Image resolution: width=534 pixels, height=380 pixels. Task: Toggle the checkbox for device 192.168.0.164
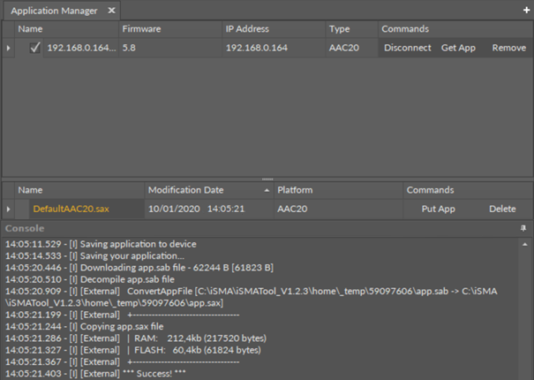click(x=35, y=48)
